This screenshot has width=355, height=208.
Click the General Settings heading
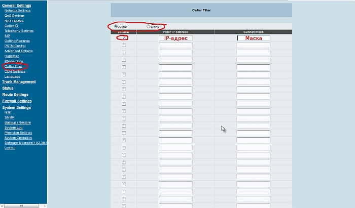pos(16,5)
